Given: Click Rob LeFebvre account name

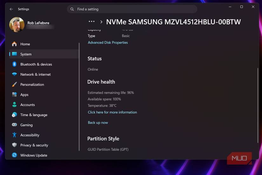Looking at the screenshot, I should (x=38, y=23).
